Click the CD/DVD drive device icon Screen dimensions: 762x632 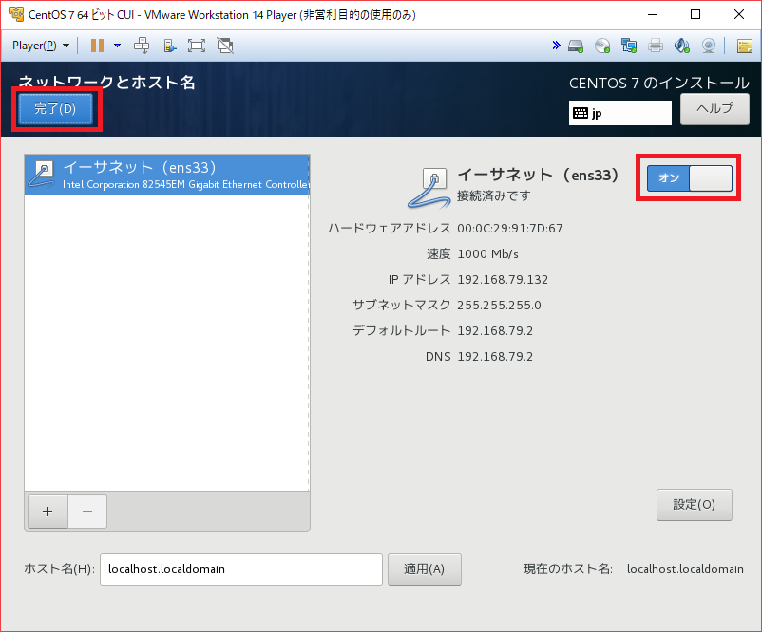click(602, 46)
